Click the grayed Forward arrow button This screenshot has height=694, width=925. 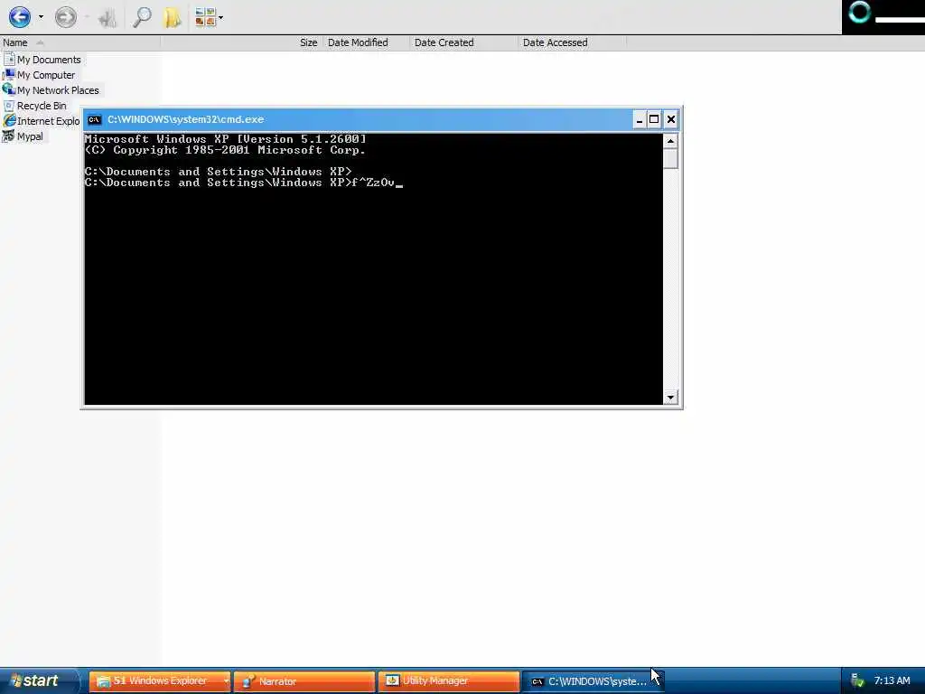[65, 17]
